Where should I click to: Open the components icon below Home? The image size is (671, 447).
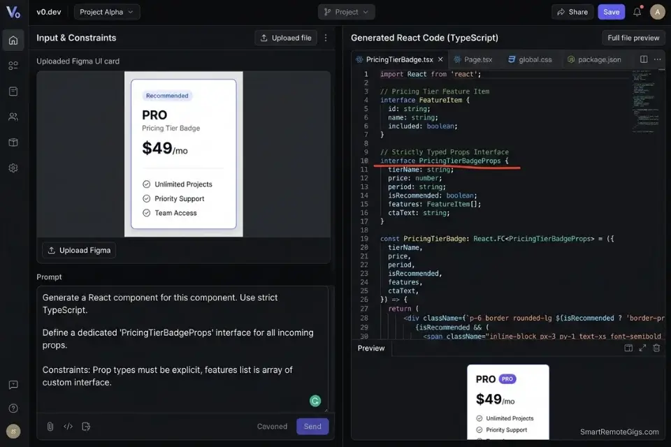click(x=13, y=66)
